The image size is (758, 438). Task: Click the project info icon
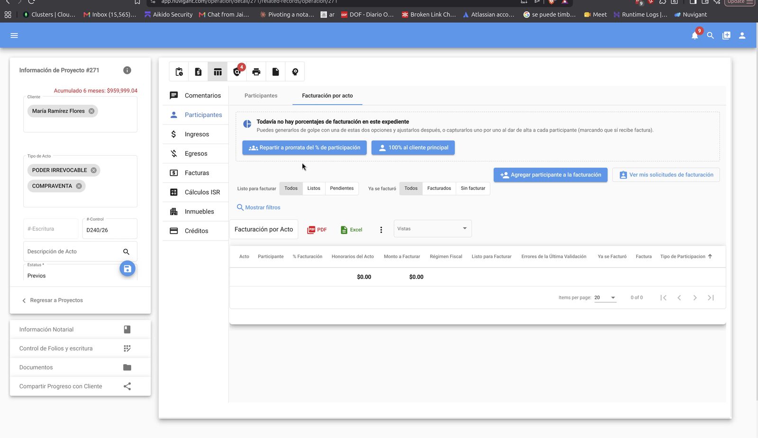click(x=127, y=70)
